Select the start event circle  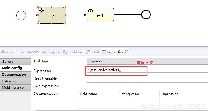click(x=21, y=15)
